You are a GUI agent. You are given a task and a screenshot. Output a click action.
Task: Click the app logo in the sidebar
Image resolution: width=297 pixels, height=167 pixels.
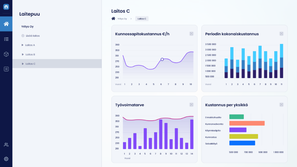(6, 7)
